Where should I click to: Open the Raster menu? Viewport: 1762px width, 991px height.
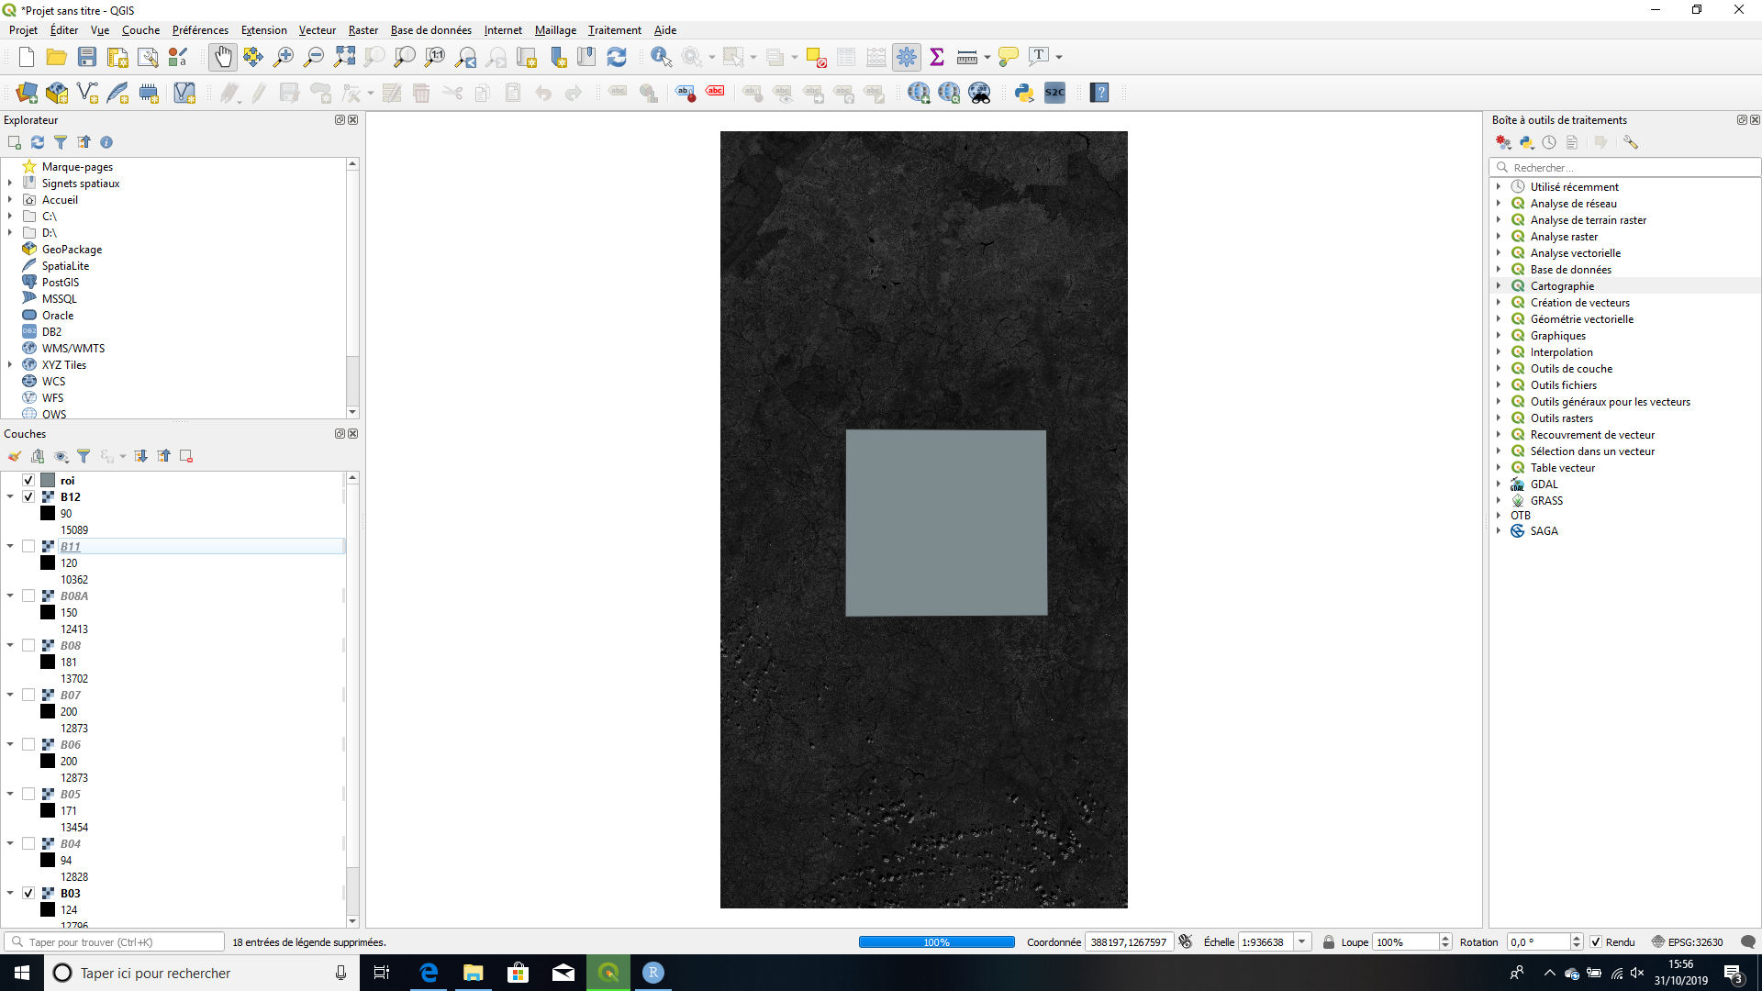click(x=363, y=30)
